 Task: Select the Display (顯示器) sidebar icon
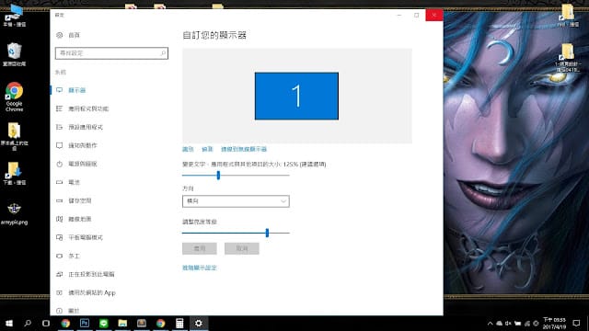pyautogui.click(x=59, y=90)
